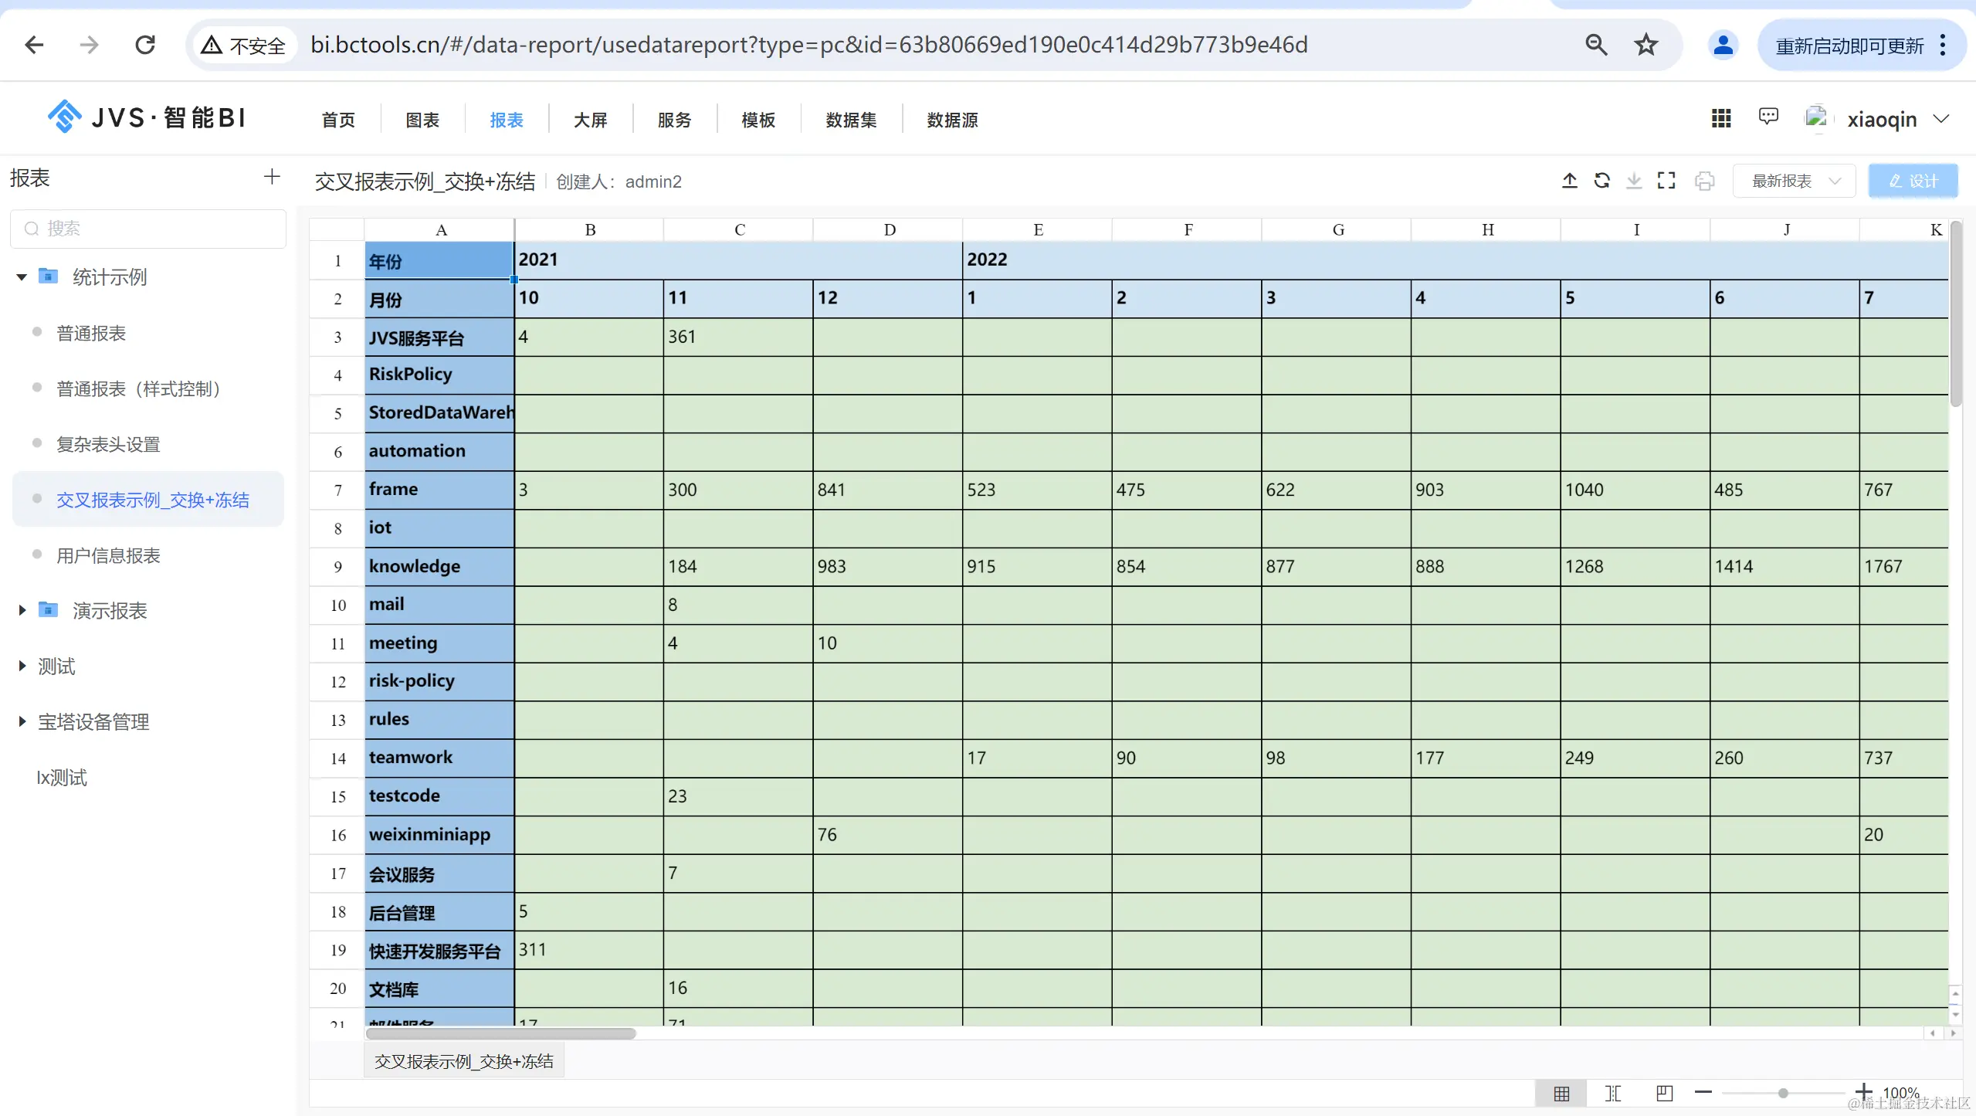Open the apps grid icon in header
The width and height of the screenshot is (1976, 1116).
(x=1720, y=118)
